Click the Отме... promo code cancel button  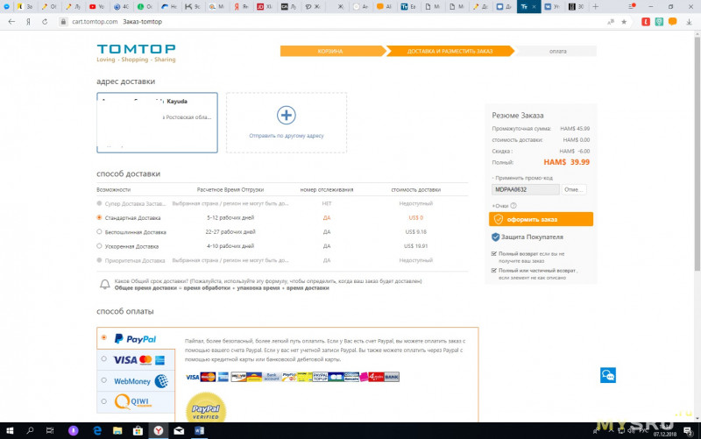574,189
